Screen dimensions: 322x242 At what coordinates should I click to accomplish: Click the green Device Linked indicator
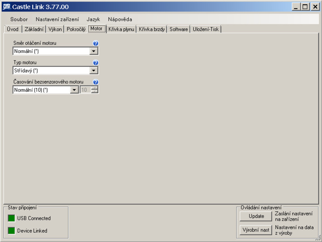[x=11, y=231]
